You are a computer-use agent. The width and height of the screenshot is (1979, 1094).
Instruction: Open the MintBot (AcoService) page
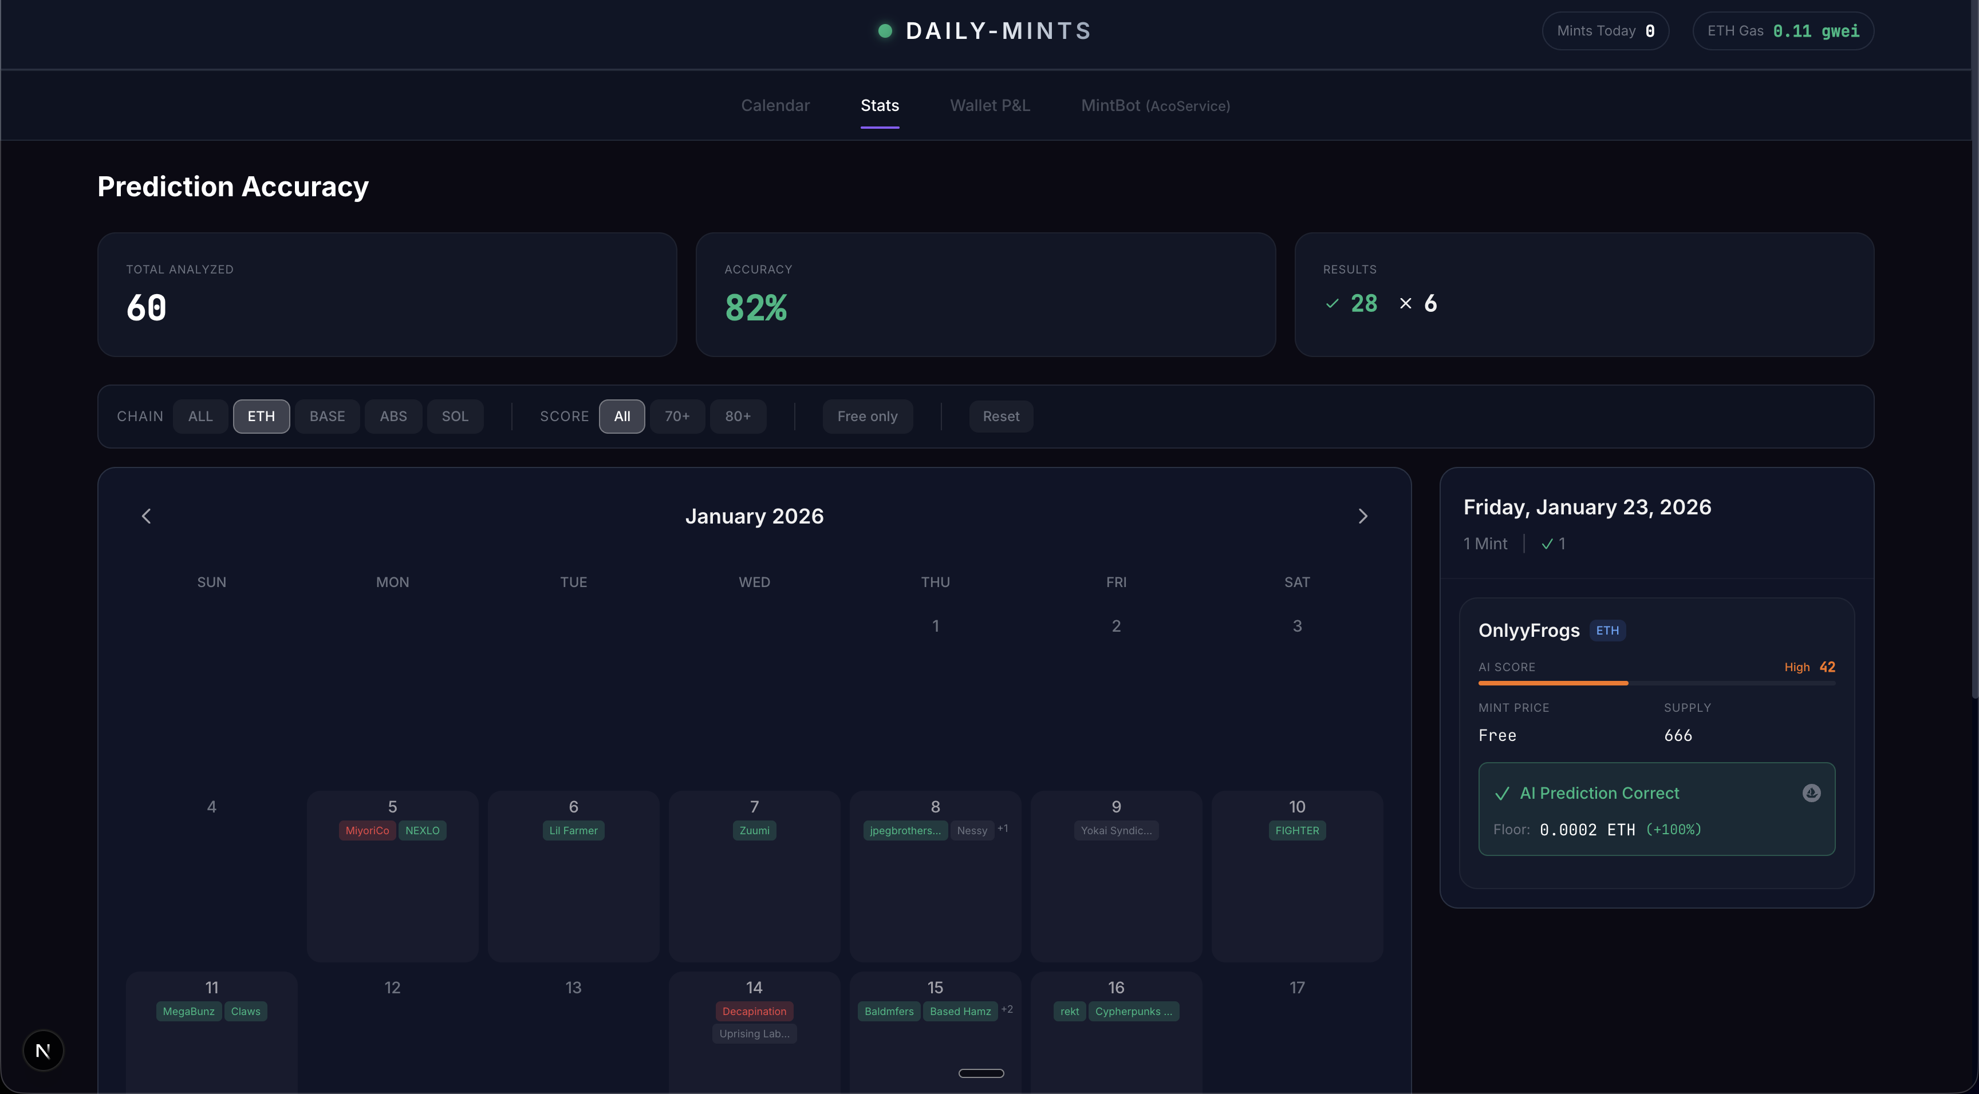point(1156,105)
